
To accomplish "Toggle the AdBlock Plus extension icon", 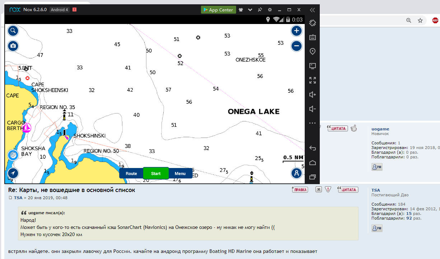I will click(435, 20).
